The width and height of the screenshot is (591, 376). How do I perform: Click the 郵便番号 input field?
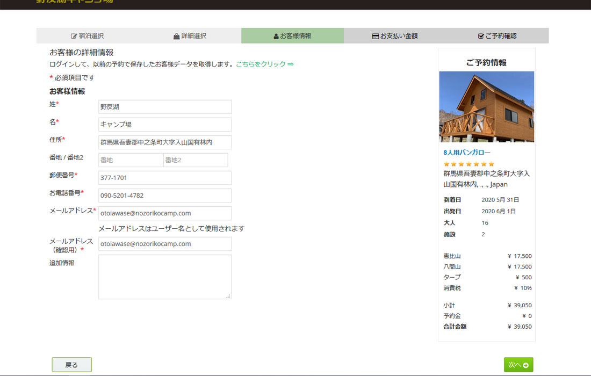pos(164,177)
